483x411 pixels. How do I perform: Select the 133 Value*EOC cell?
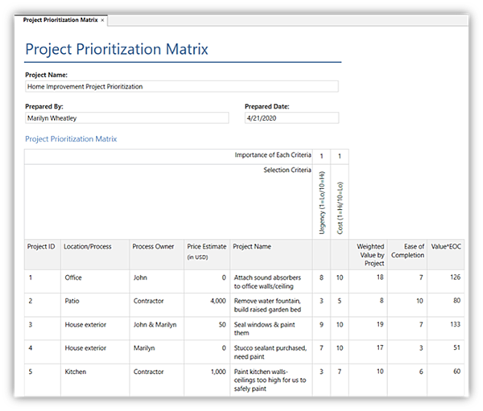(446, 328)
